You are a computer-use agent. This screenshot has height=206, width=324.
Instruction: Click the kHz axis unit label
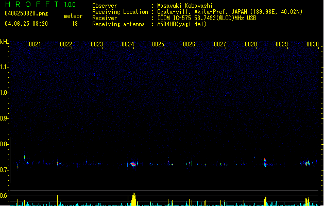click(x=5, y=42)
